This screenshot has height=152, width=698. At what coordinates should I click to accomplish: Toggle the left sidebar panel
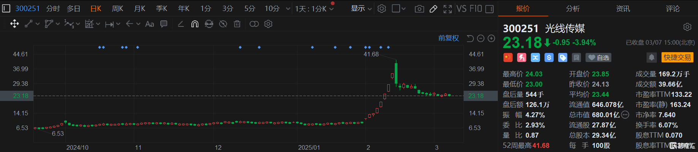(6, 8)
